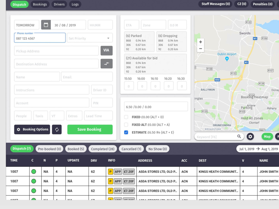Click green status dot in third row
This screenshot has height=209, width=279.
(34, 191)
